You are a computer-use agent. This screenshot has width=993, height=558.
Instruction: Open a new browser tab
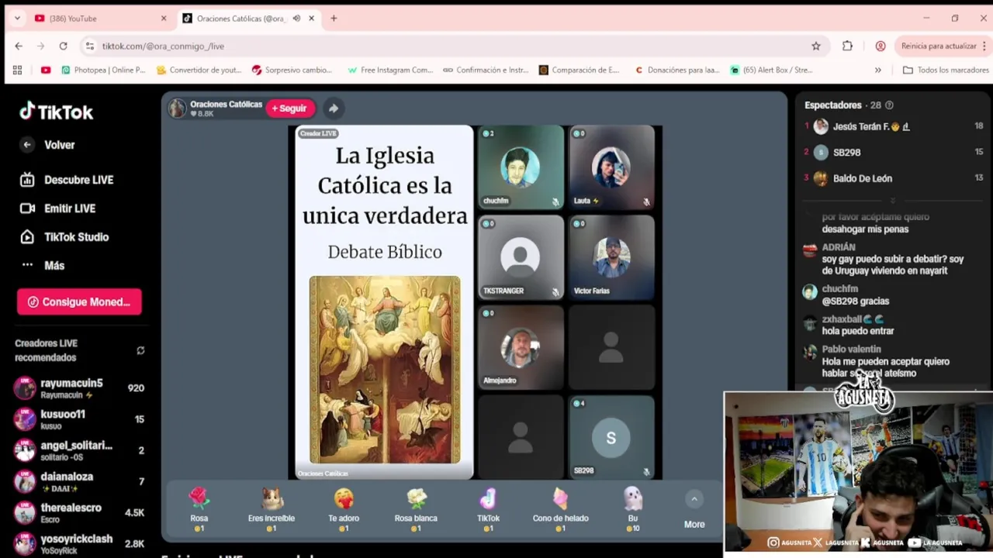point(334,19)
